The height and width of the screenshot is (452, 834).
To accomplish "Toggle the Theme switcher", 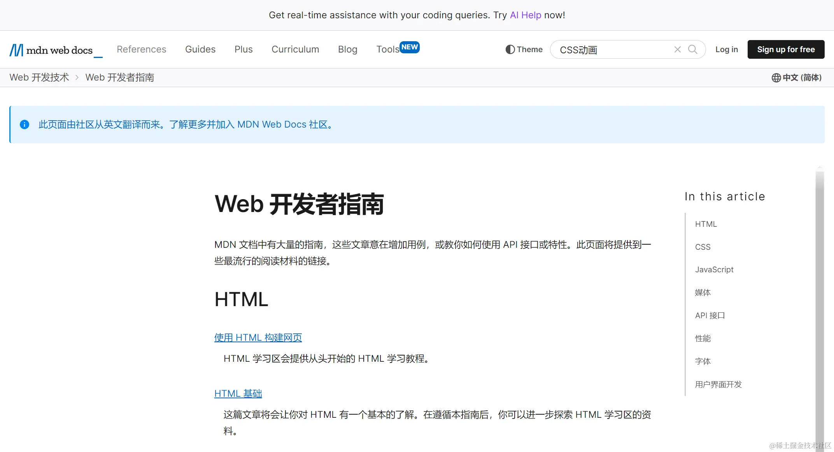I will 524,49.
